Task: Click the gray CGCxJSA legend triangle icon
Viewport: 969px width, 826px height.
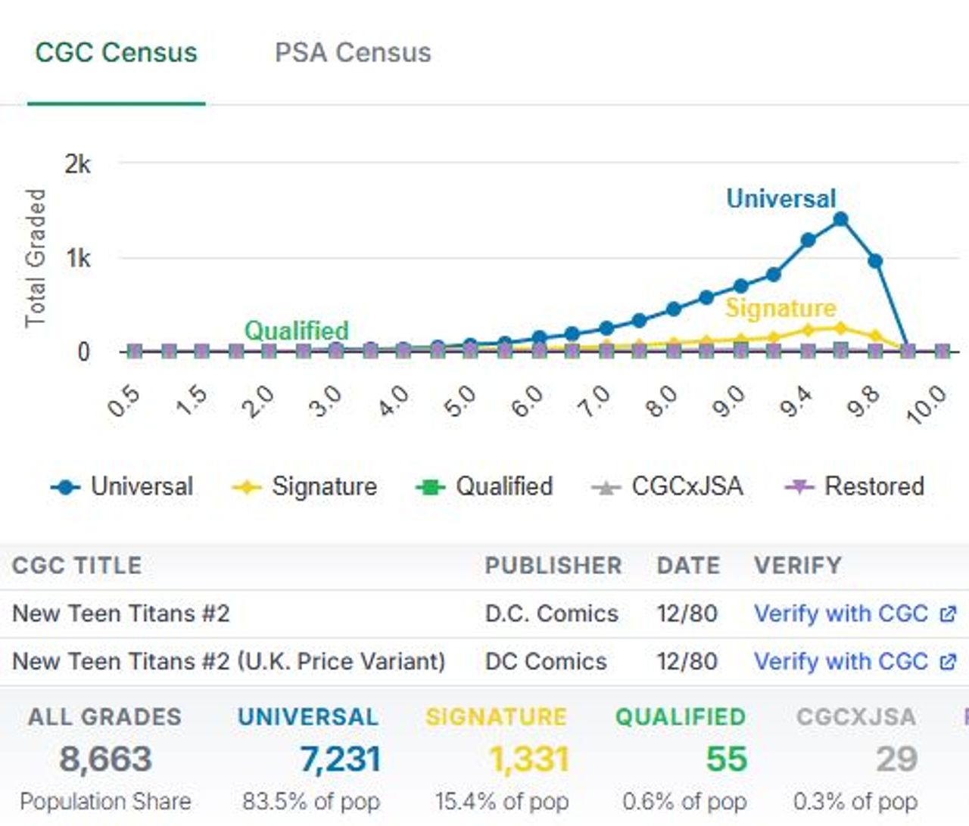Action: pos(606,487)
